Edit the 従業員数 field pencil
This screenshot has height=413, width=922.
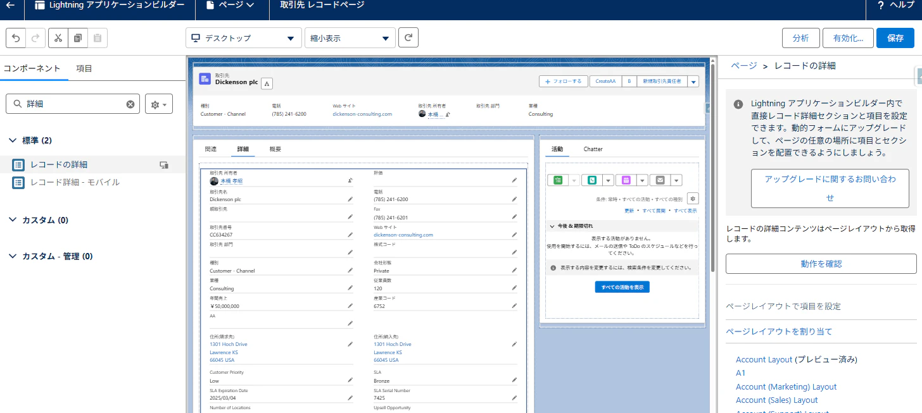(x=514, y=288)
